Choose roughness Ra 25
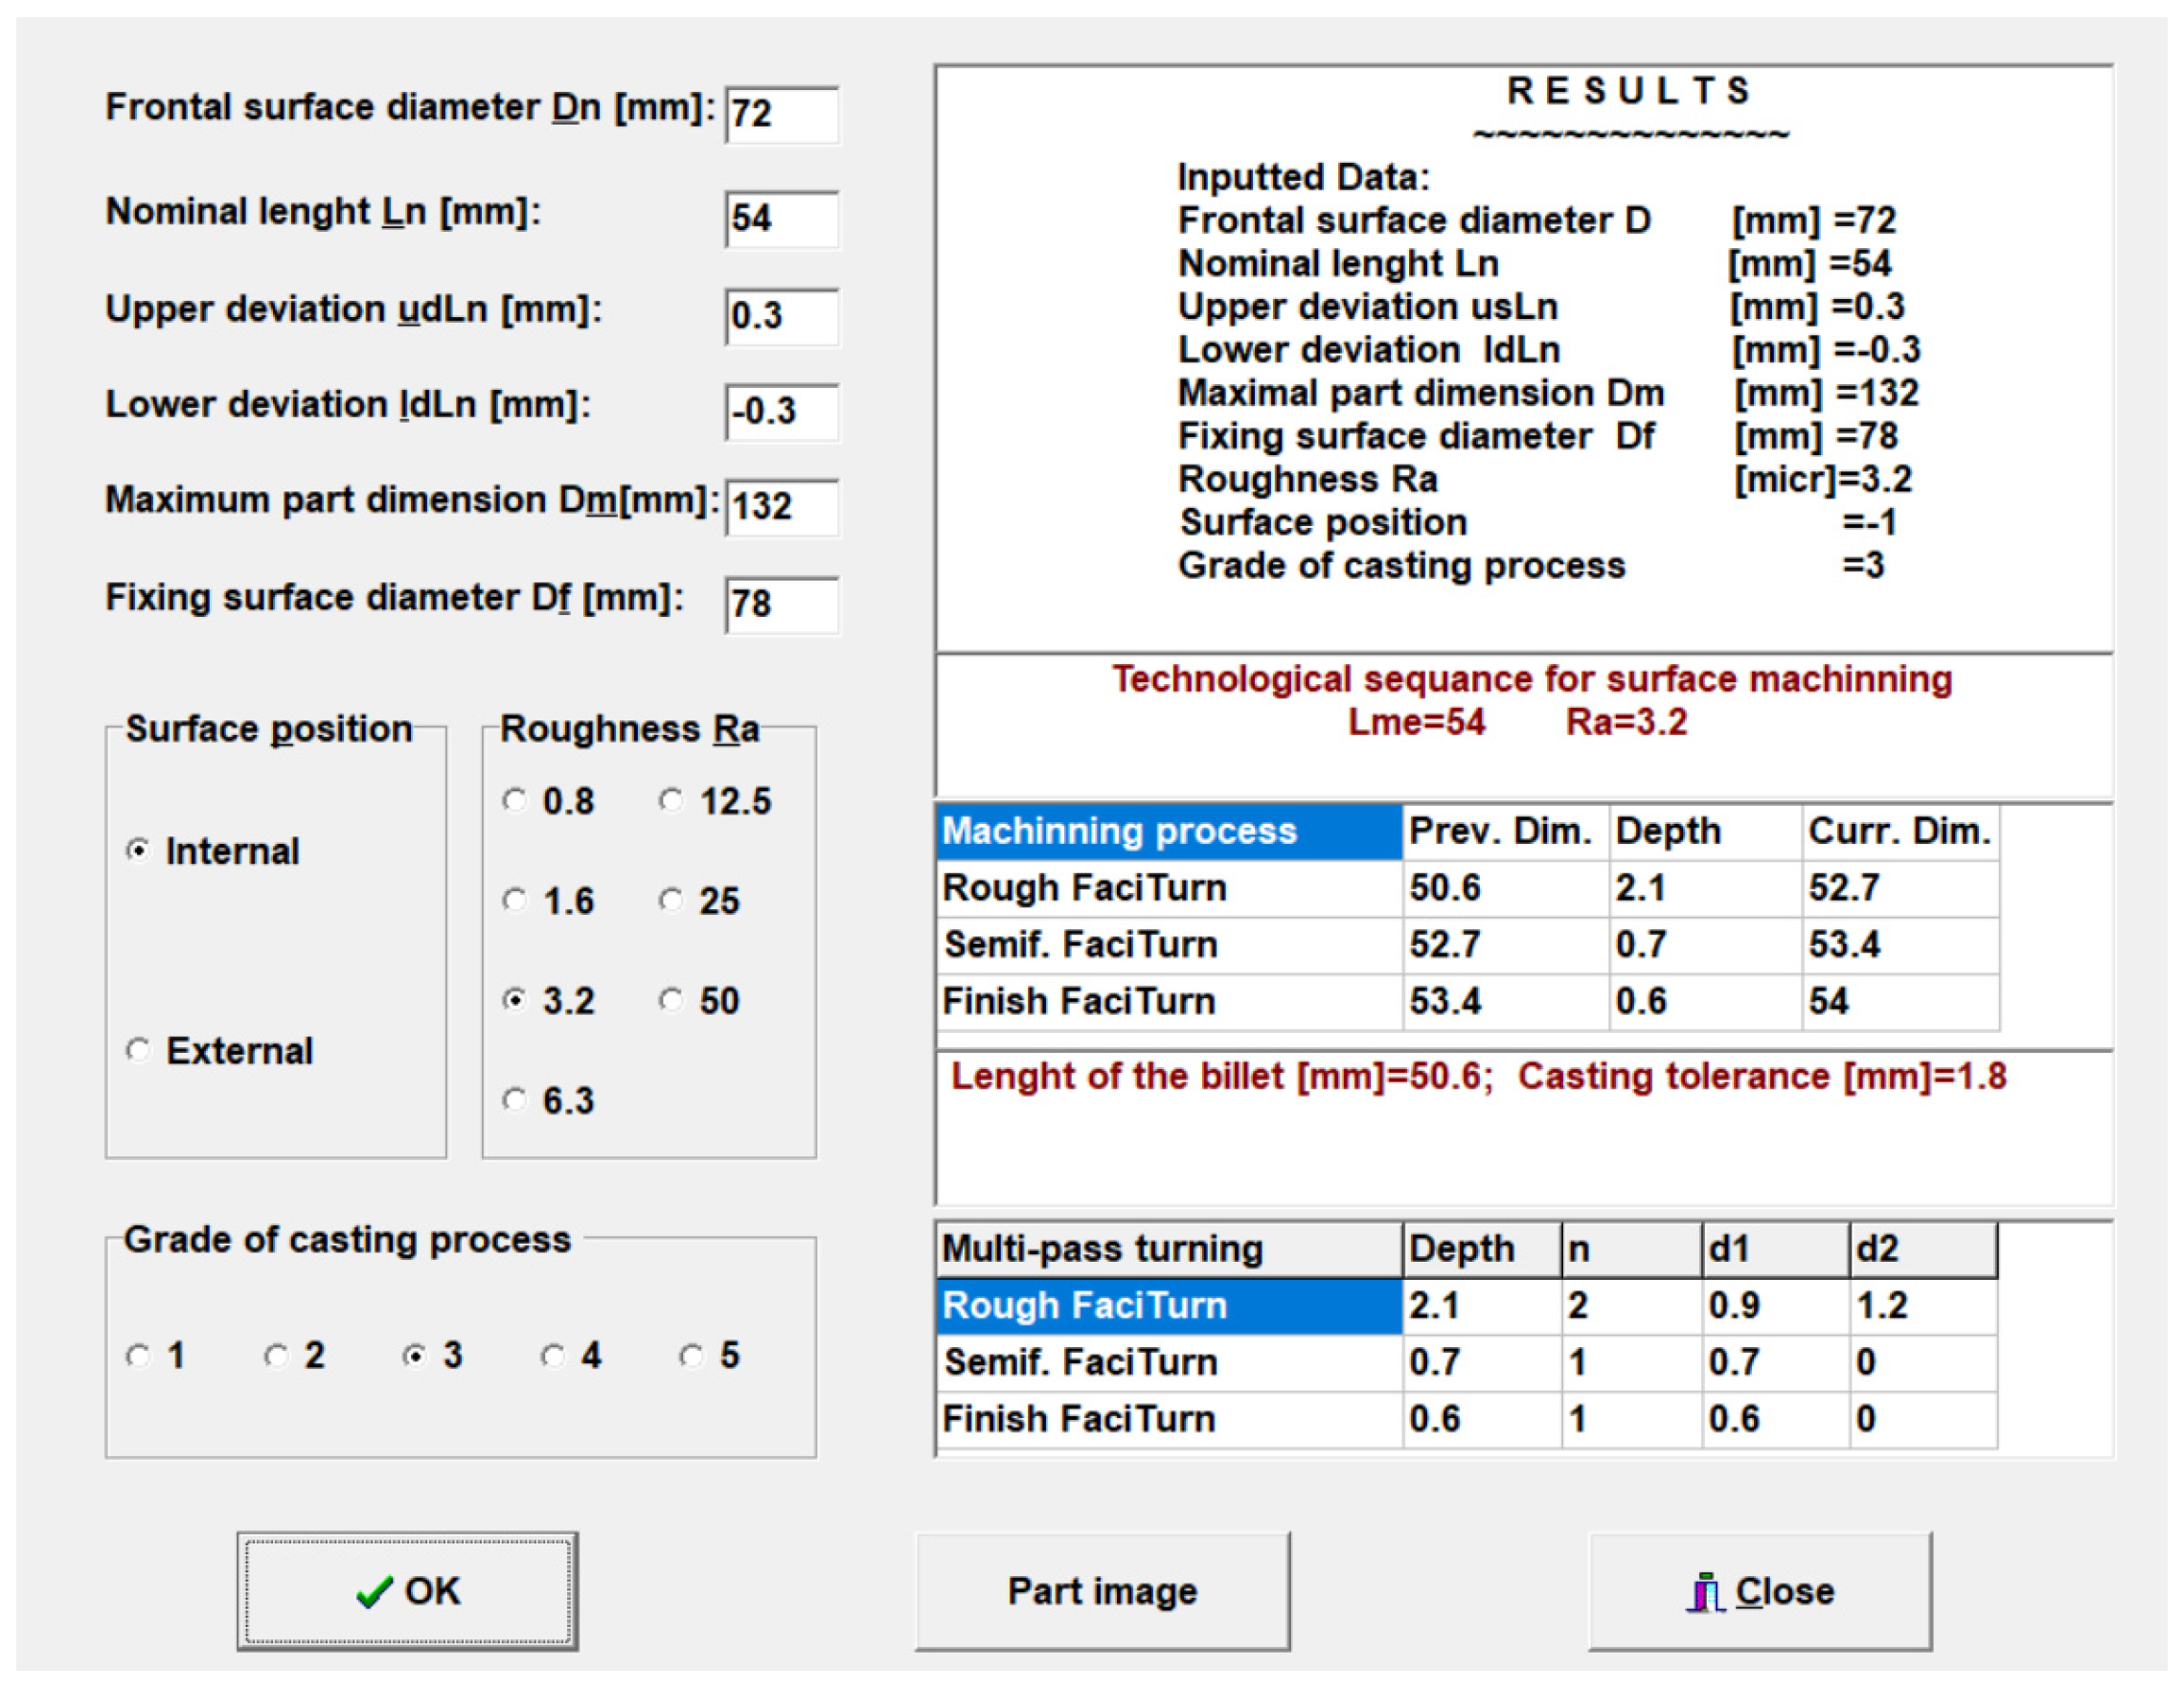This screenshot has width=2184, height=1691. click(x=671, y=900)
